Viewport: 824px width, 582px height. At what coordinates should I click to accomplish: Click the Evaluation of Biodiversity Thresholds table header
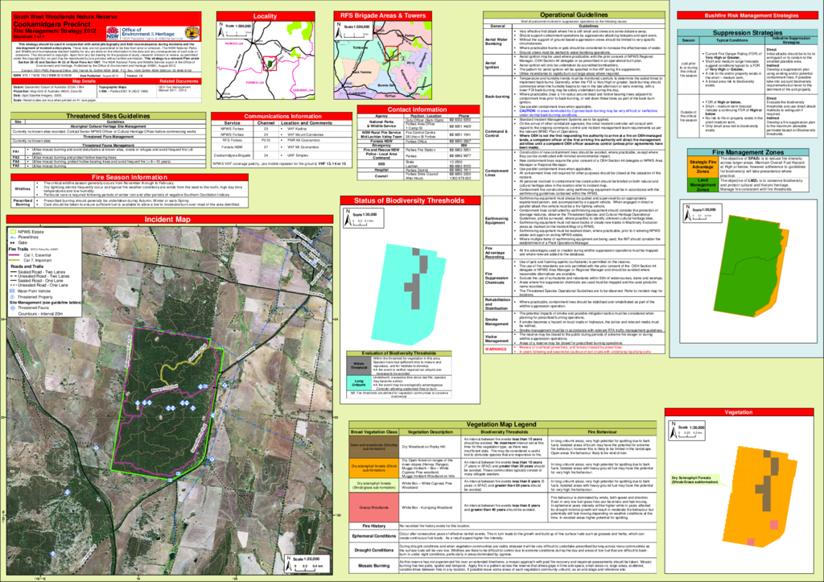pyautogui.click(x=399, y=353)
